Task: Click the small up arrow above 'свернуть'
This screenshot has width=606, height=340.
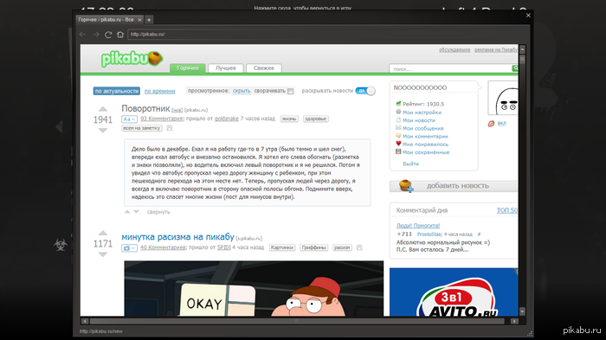Action: point(127,212)
